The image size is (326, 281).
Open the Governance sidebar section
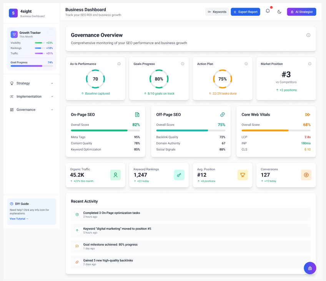click(32, 110)
